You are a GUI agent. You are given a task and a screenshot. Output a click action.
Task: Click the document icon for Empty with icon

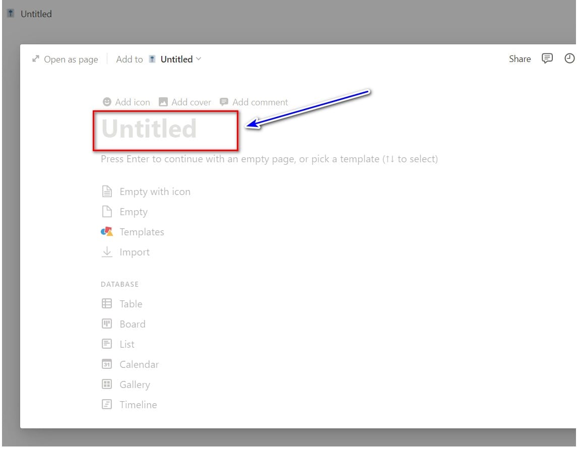click(x=107, y=191)
